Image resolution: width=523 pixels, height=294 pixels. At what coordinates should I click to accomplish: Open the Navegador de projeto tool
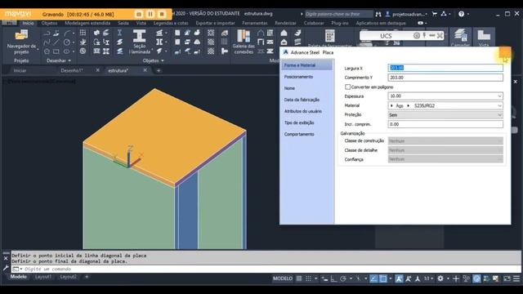point(22,42)
